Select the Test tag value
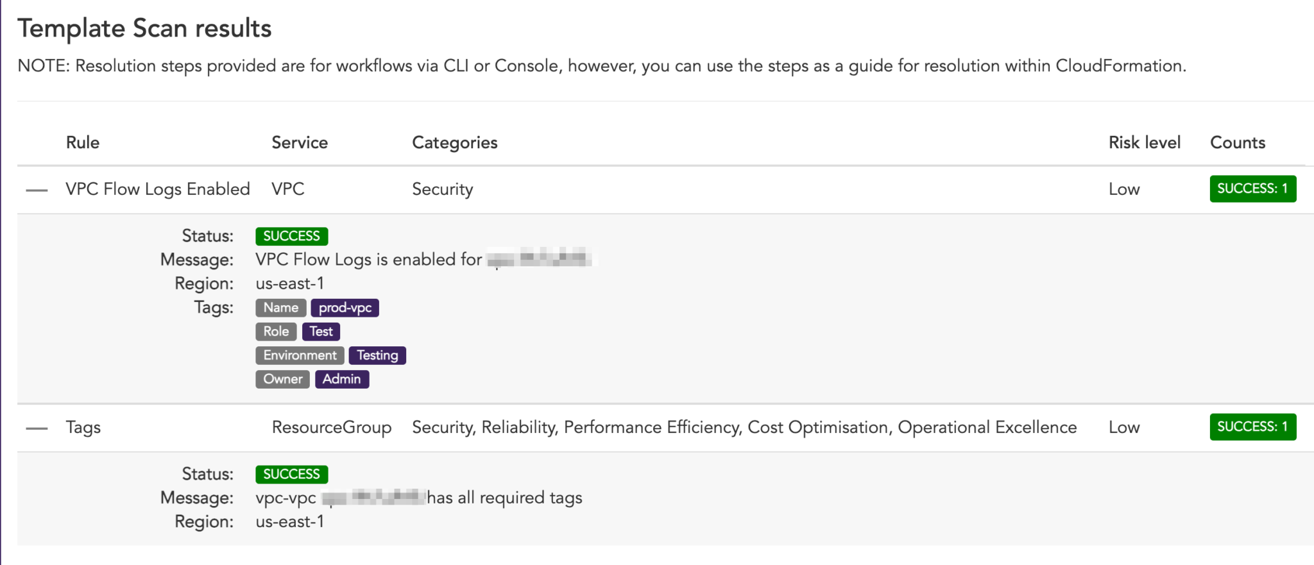Screen dimensions: 1314x565 (x=321, y=331)
